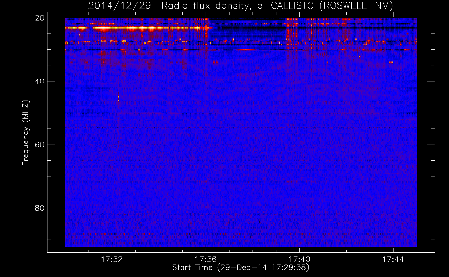
Task: Click the 'Start Time (29-Dec-14 17:29:38)' label
Action: coord(241,268)
